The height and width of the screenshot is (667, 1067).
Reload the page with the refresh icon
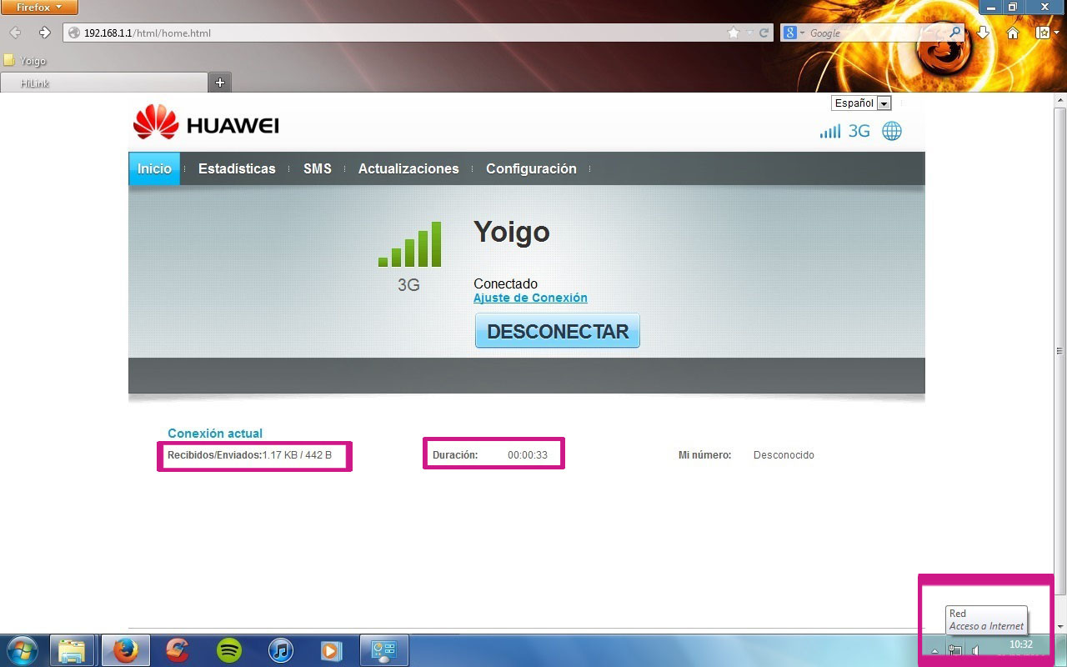point(764,33)
